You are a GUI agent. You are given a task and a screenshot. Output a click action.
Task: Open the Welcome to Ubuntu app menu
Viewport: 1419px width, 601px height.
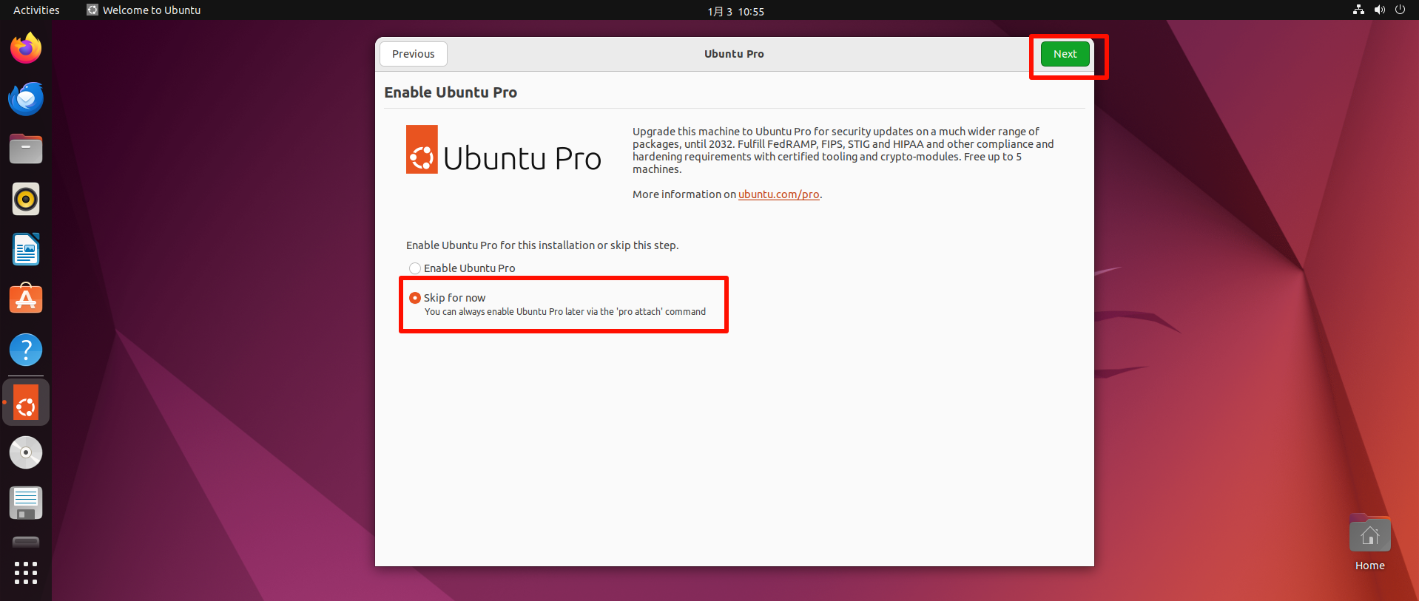click(x=144, y=10)
